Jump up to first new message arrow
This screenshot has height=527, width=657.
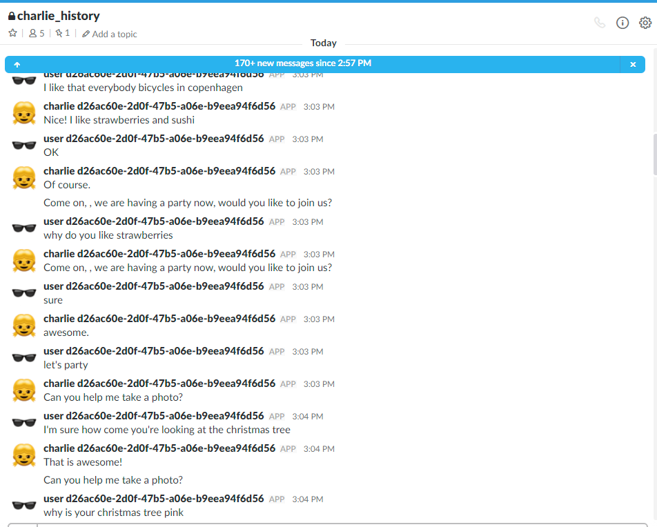pos(17,65)
